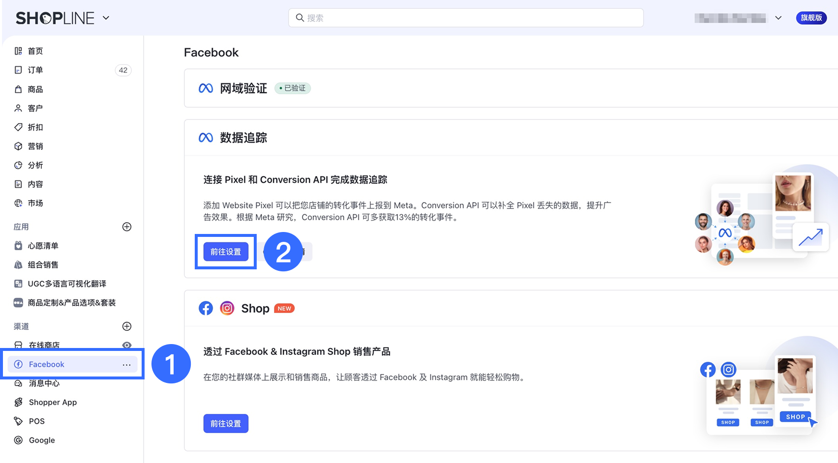
Task: Click 前往设置 under 数据追踪
Action: click(x=226, y=252)
